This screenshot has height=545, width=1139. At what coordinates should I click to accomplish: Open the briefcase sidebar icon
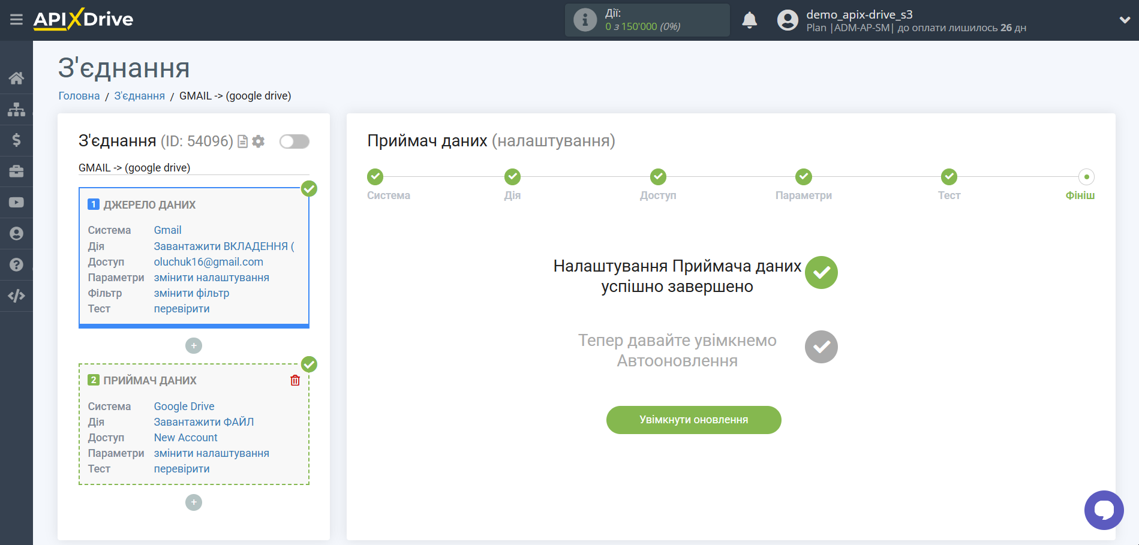16,171
